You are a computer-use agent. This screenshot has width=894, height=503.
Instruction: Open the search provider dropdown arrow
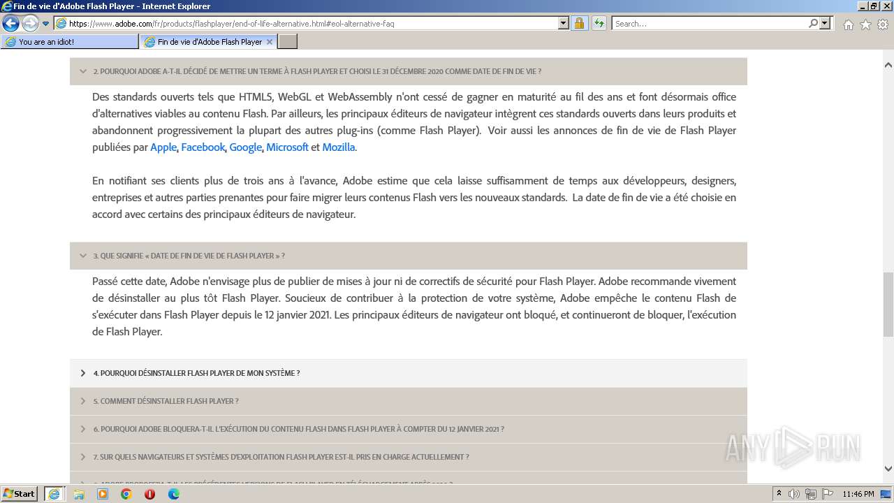(x=826, y=23)
